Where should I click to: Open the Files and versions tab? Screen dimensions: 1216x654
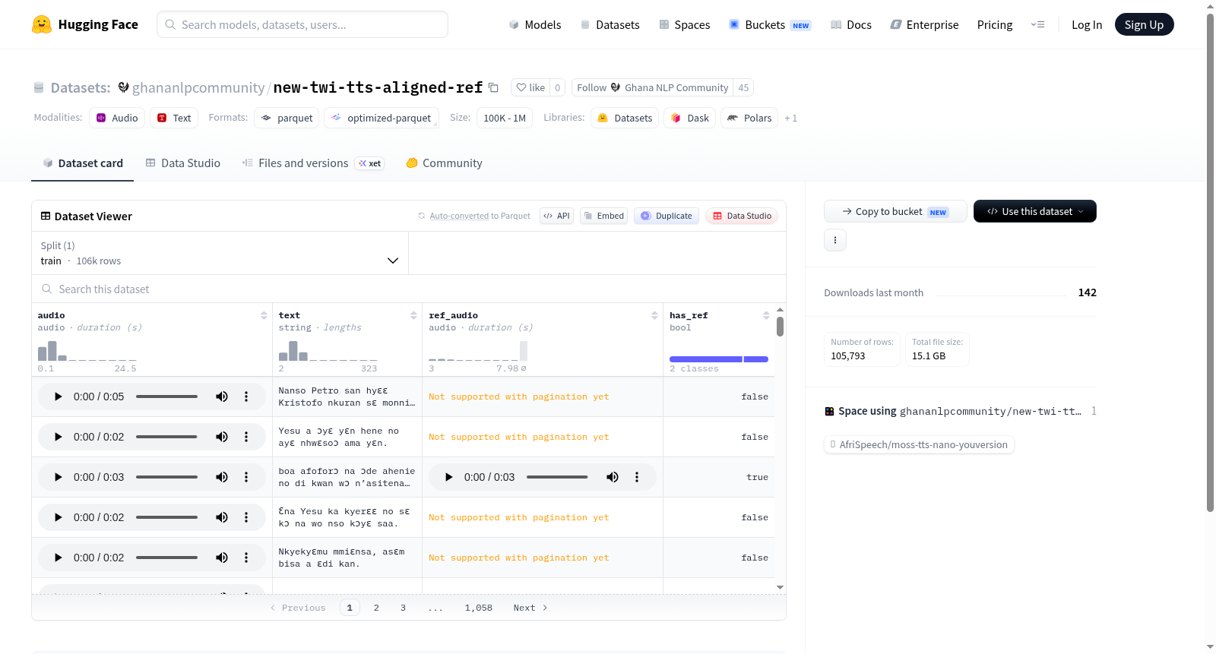click(313, 163)
